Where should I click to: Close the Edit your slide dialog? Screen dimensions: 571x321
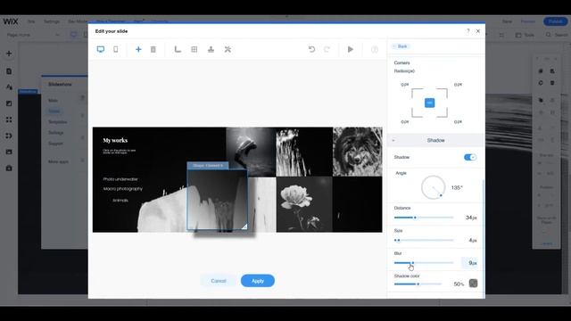click(x=478, y=31)
